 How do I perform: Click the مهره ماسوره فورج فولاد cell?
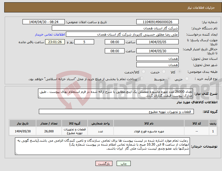[x=149, y=131]
